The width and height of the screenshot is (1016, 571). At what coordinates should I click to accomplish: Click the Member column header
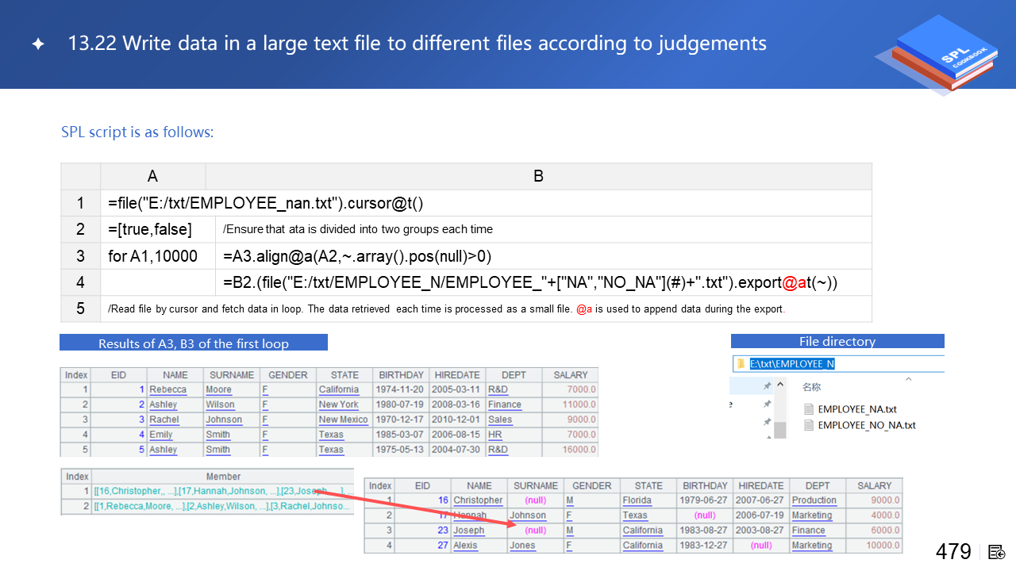(223, 477)
